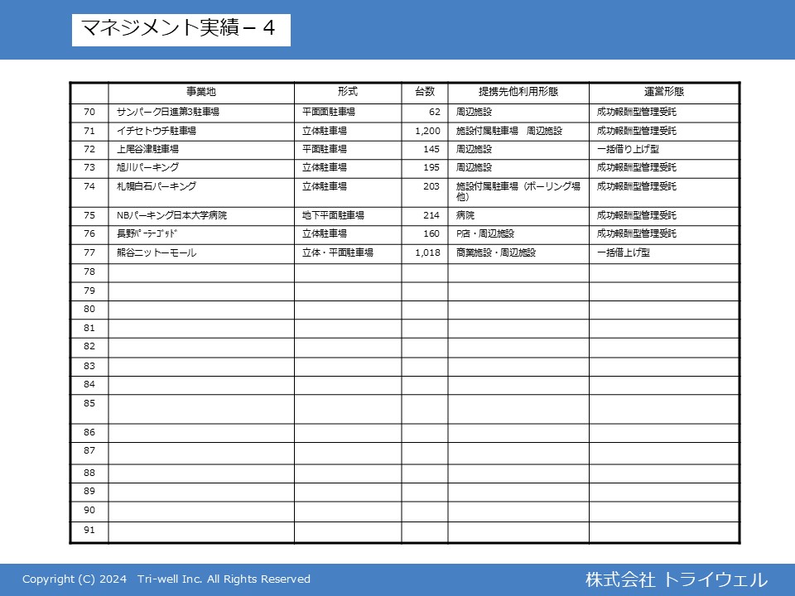The image size is (795, 596).
Task: Click "立体駐車場" in row 71
Action: click(x=325, y=131)
